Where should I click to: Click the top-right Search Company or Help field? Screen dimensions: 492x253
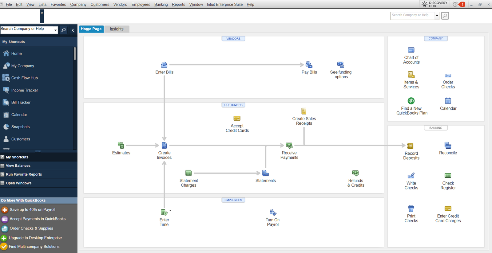tap(412, 16)
